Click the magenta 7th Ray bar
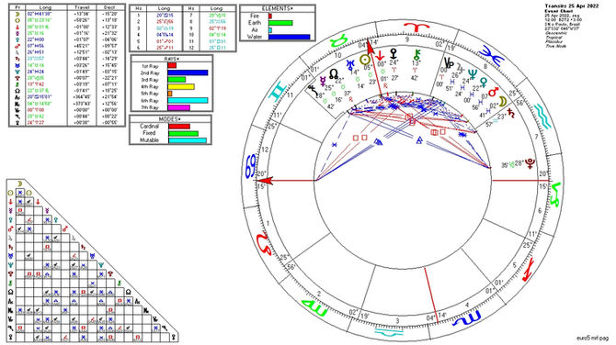 [x=178, y=107]
